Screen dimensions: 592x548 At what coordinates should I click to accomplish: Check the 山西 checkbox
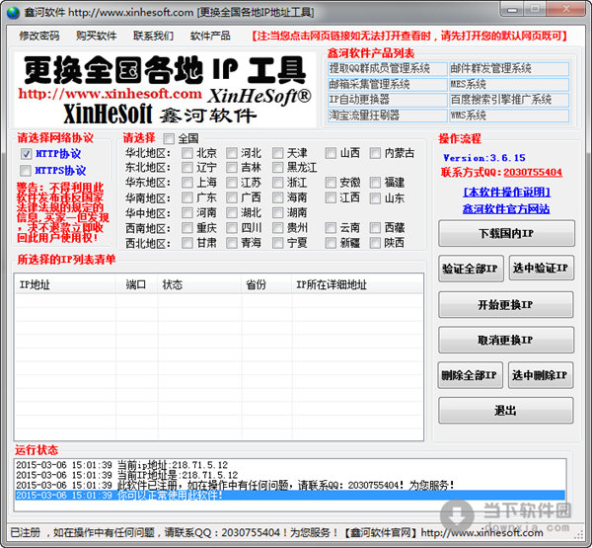click(x=331, y=153)
